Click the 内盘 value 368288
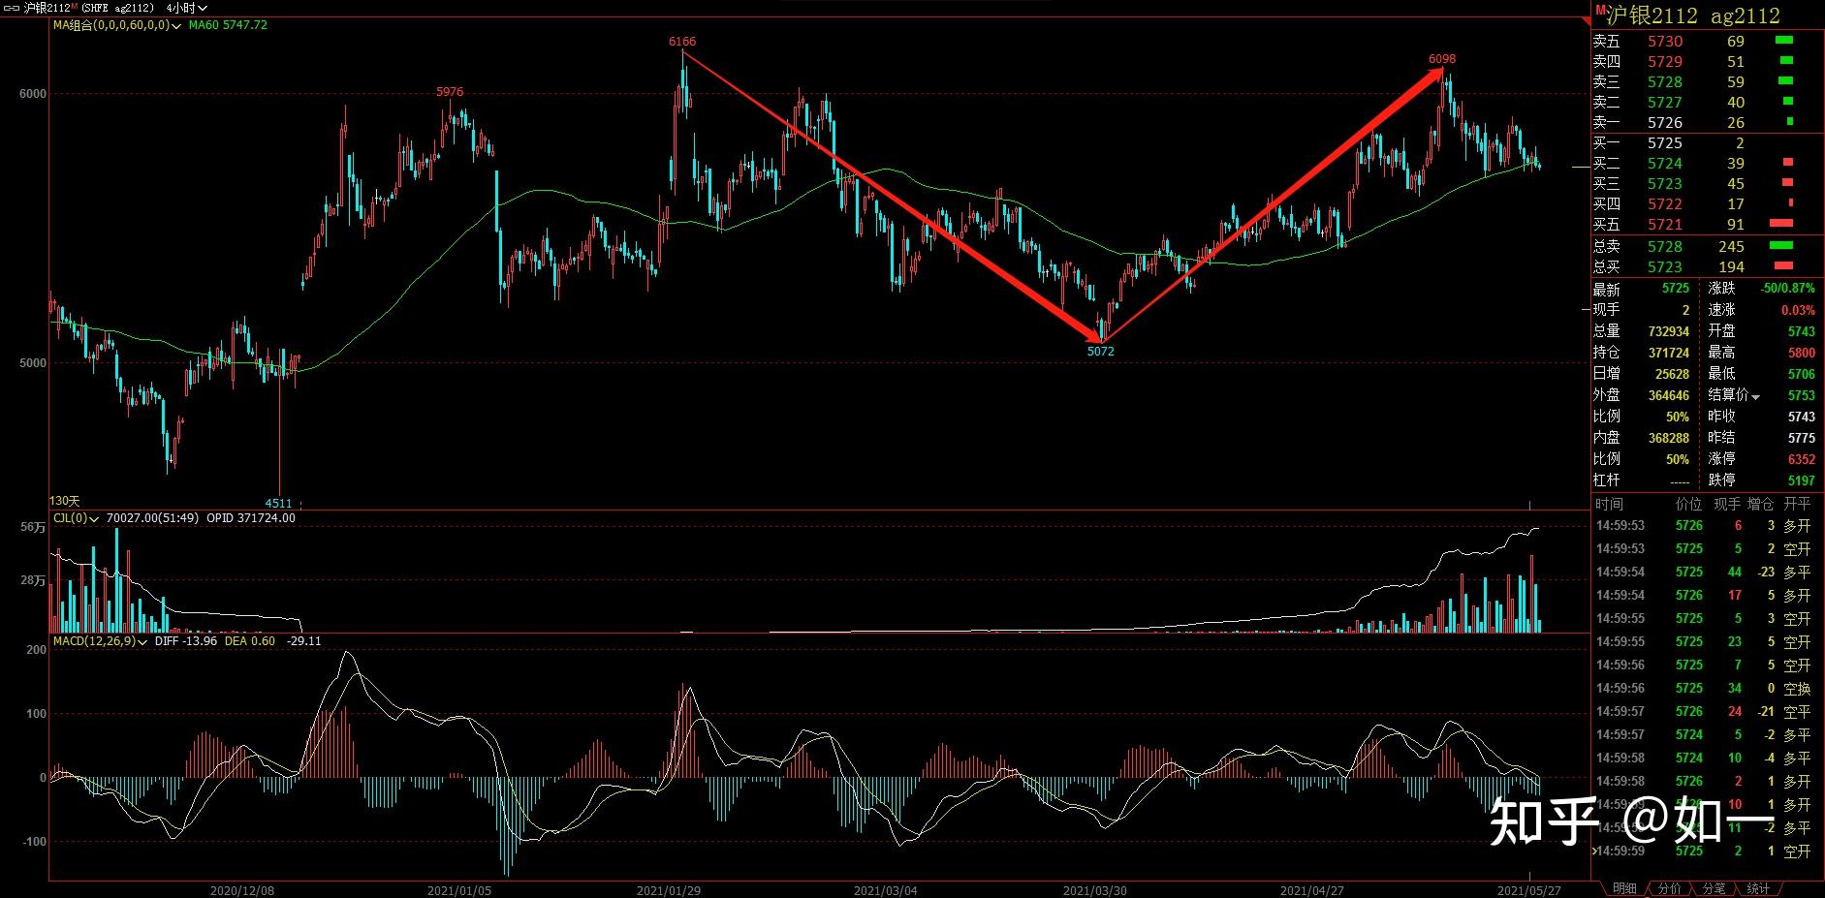The height and width of the screenshot is (898, 1825). click(x=1668, y=438)
